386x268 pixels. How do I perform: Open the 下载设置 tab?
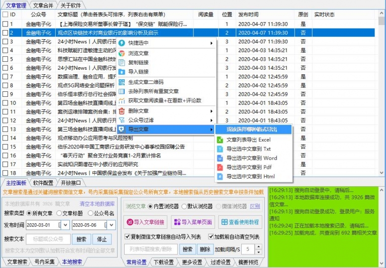pyautogui.click(x=164, y=262)
